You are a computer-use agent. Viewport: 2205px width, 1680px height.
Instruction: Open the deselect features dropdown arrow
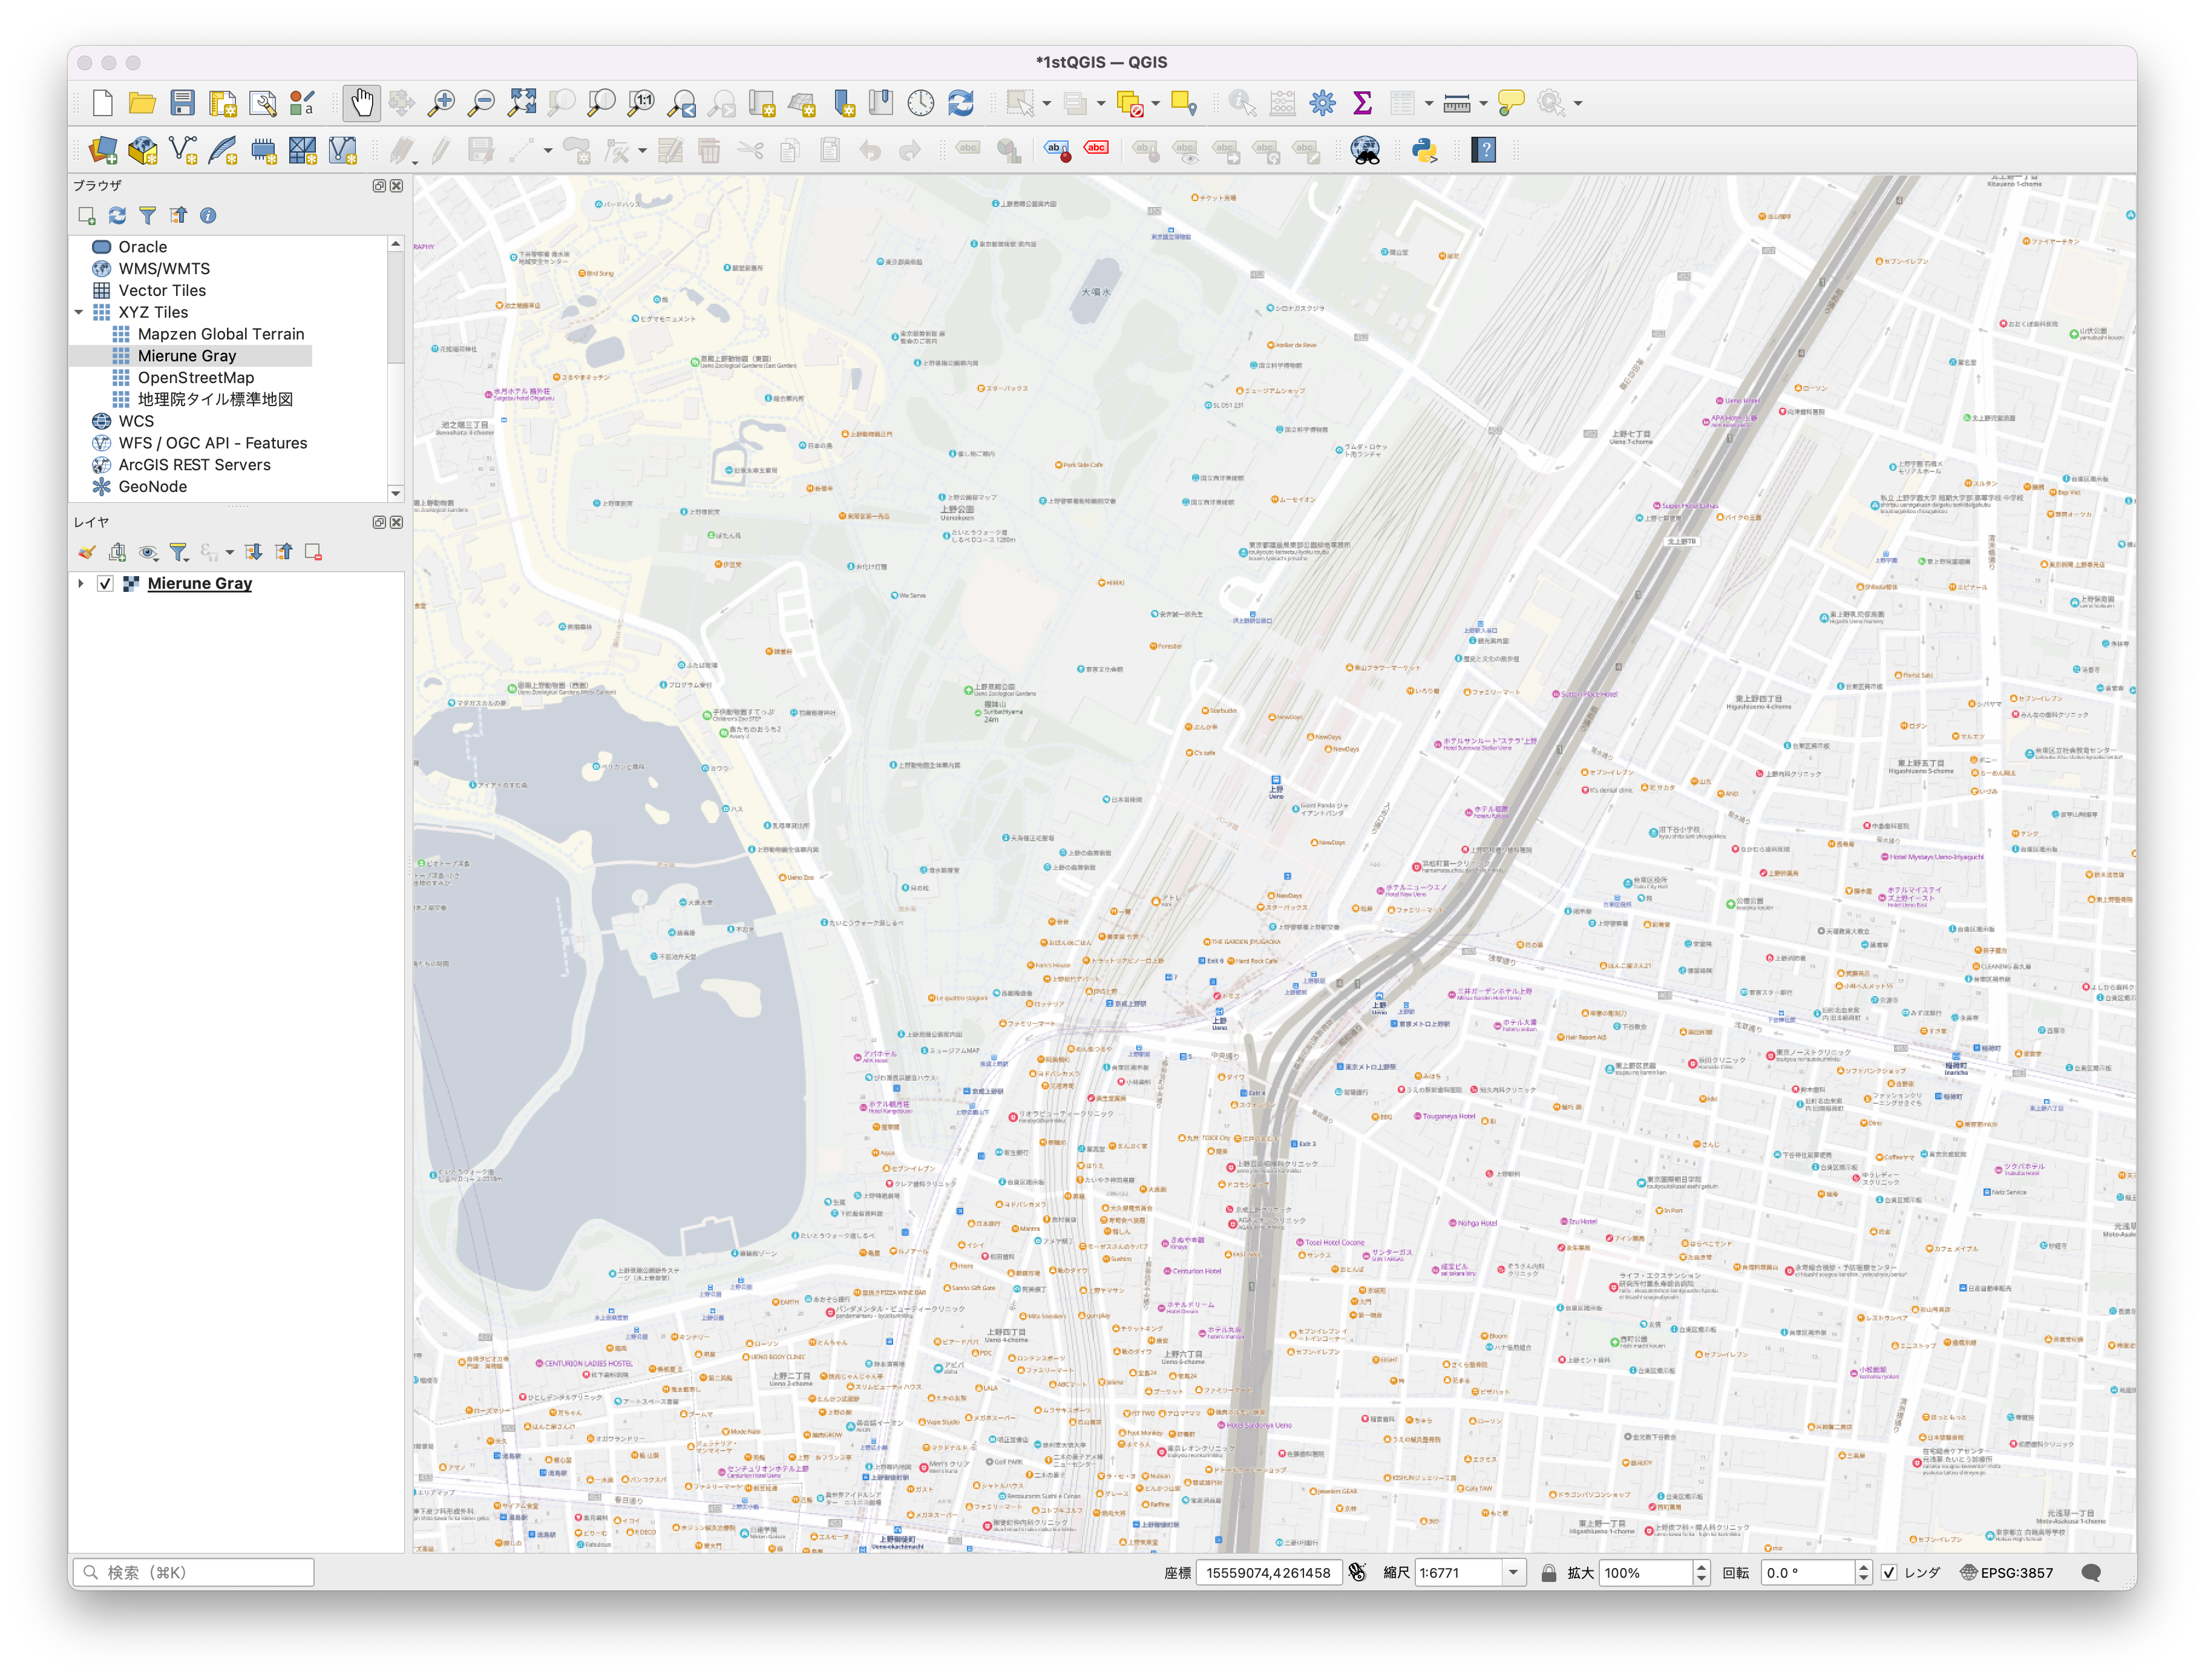click(x=1156, y=103)
